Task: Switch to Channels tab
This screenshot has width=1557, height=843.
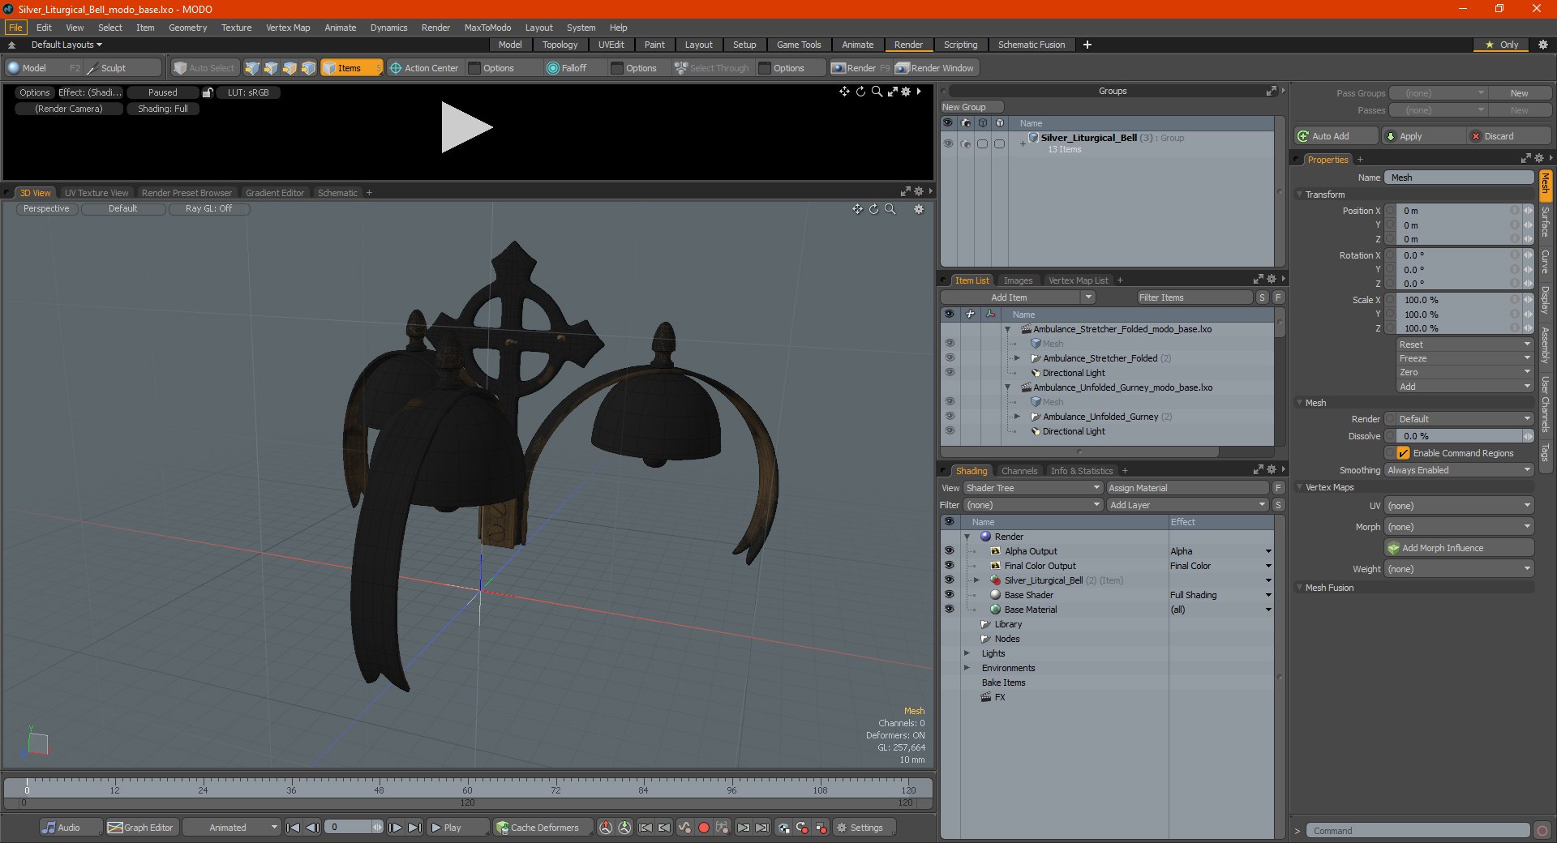Action: (x=1019, y=471)
